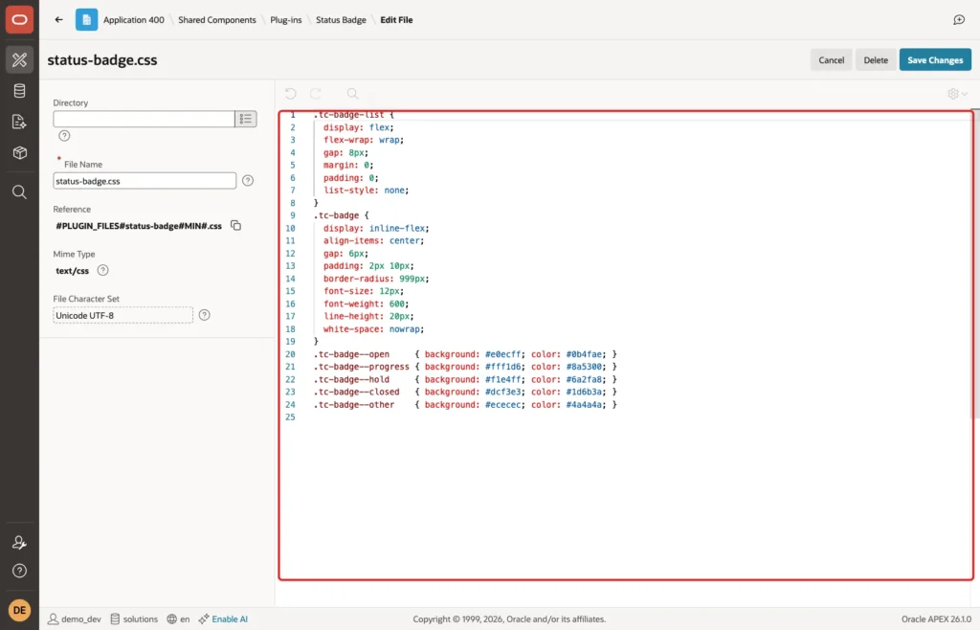
Task: Click the '.tc-badge--hold' rule line
Action: click(x=465, y=379)
